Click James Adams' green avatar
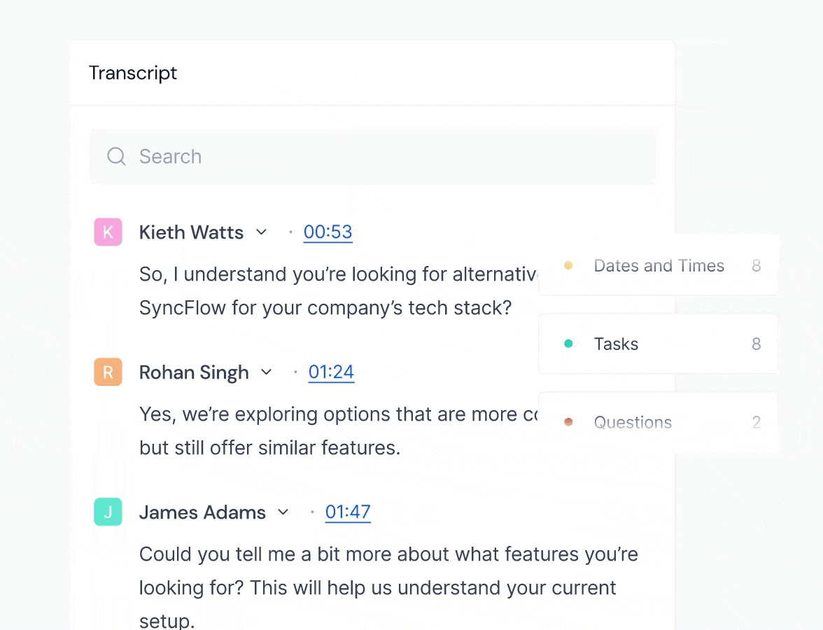This screenshot has width=823, height=630. point(108,512)
